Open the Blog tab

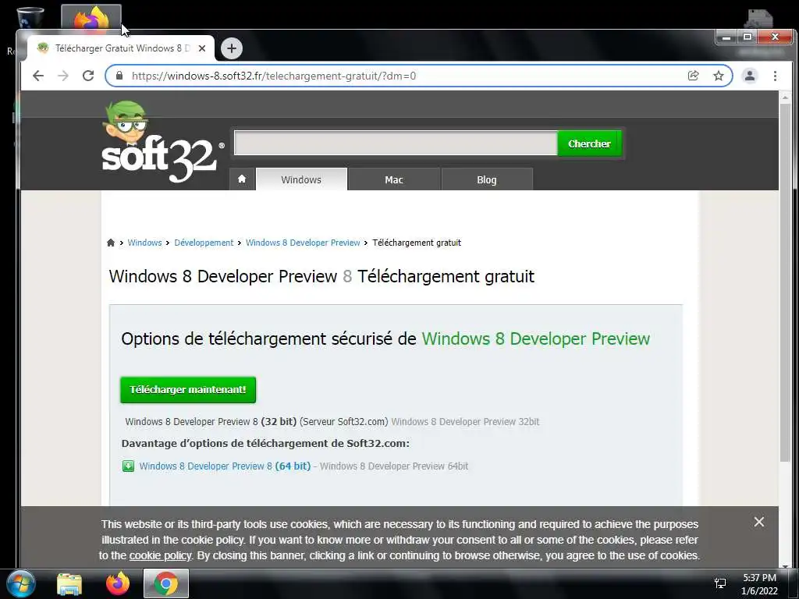click(x=487, y=179)
